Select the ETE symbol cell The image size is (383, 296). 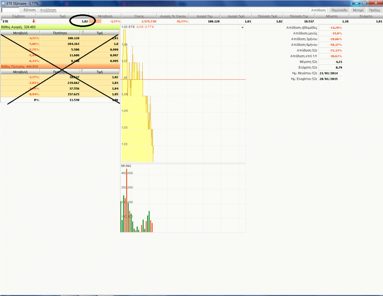(18, 21)
